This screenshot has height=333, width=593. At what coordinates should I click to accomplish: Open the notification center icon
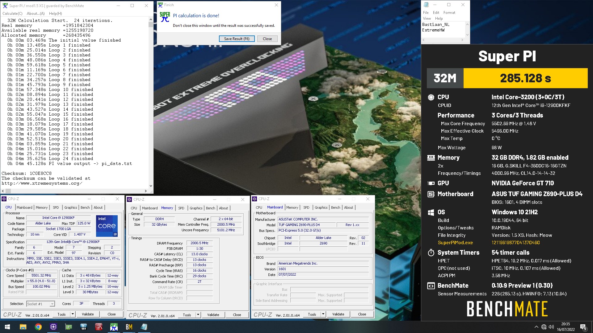pos(583,327)
